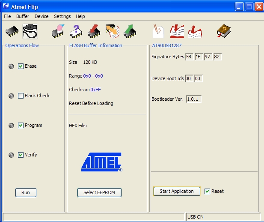Click the Read Target Device Memory icon
The width and height of the screenshot is (264, 222).
(130, 31)
